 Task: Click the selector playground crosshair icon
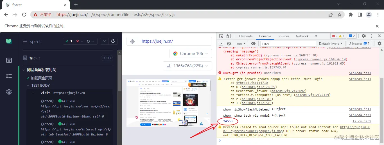[x=132, y=41]
